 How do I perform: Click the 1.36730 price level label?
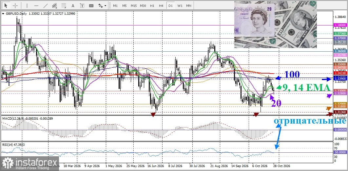tap(340, 42)
